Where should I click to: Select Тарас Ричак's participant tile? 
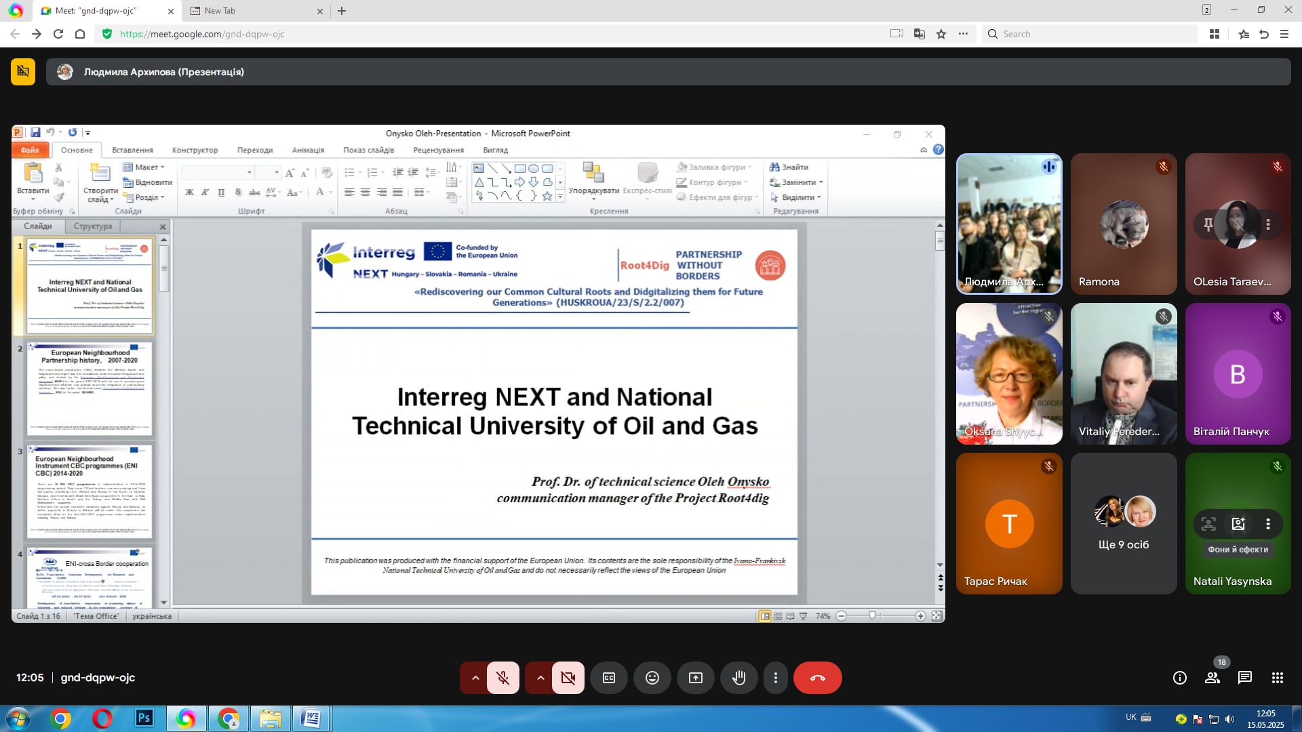1009,523
